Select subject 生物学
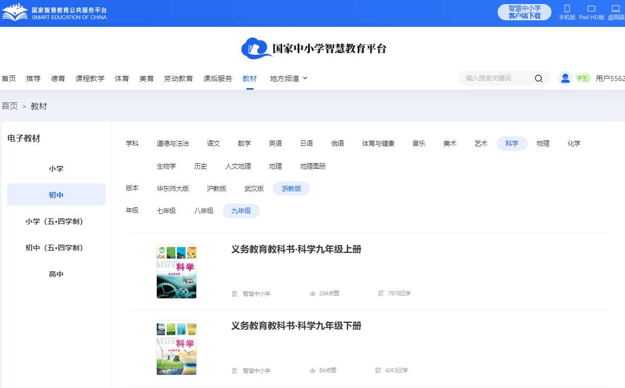 (x=166, y=166)
